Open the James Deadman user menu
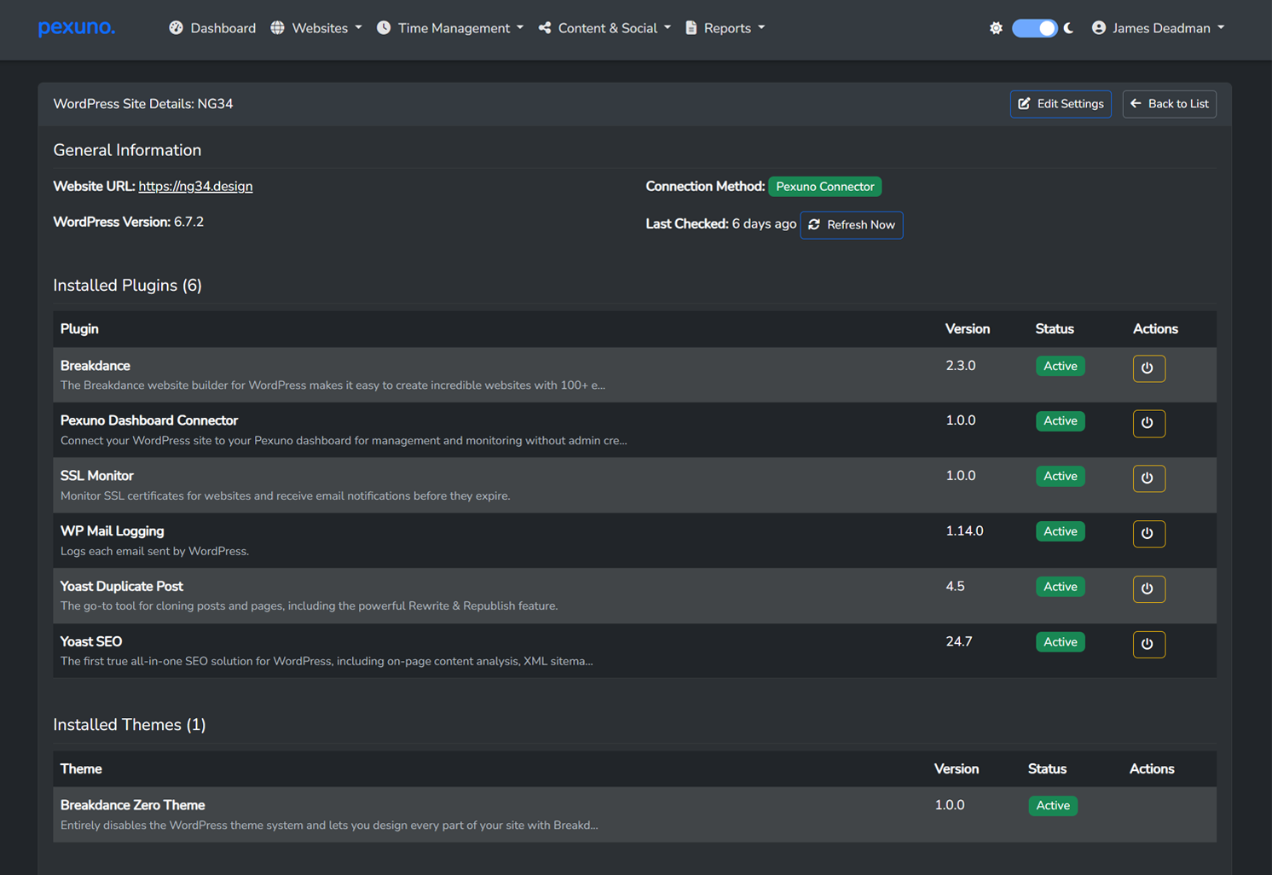Screen dimensions: 1272x875 pyautogui.click(x=1158, y=28)
